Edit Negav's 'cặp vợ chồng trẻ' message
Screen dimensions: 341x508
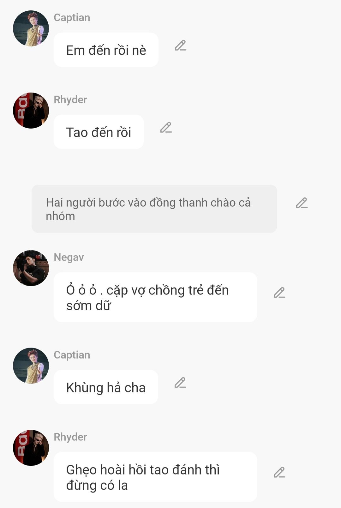tap(279, 293)
